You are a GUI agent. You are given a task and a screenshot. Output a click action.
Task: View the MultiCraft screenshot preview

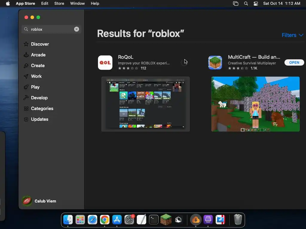click(x=255, y=104)
